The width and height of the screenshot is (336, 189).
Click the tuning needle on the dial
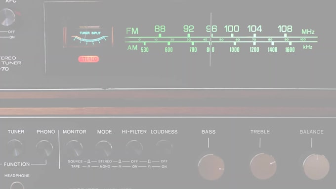pyautogui.click(x=210, y=39)
